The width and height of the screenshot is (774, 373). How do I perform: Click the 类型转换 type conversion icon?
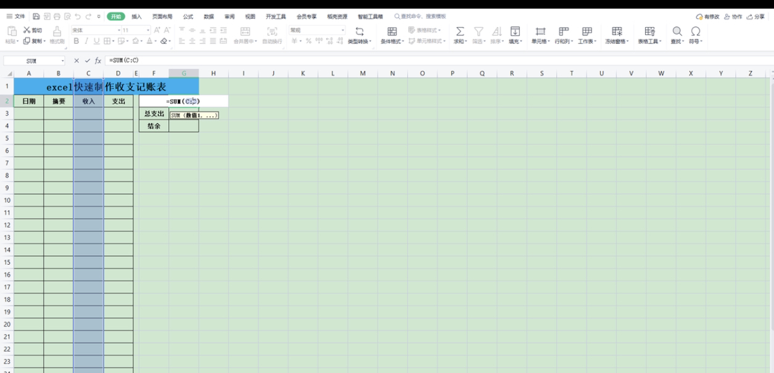tap(360, 31)
